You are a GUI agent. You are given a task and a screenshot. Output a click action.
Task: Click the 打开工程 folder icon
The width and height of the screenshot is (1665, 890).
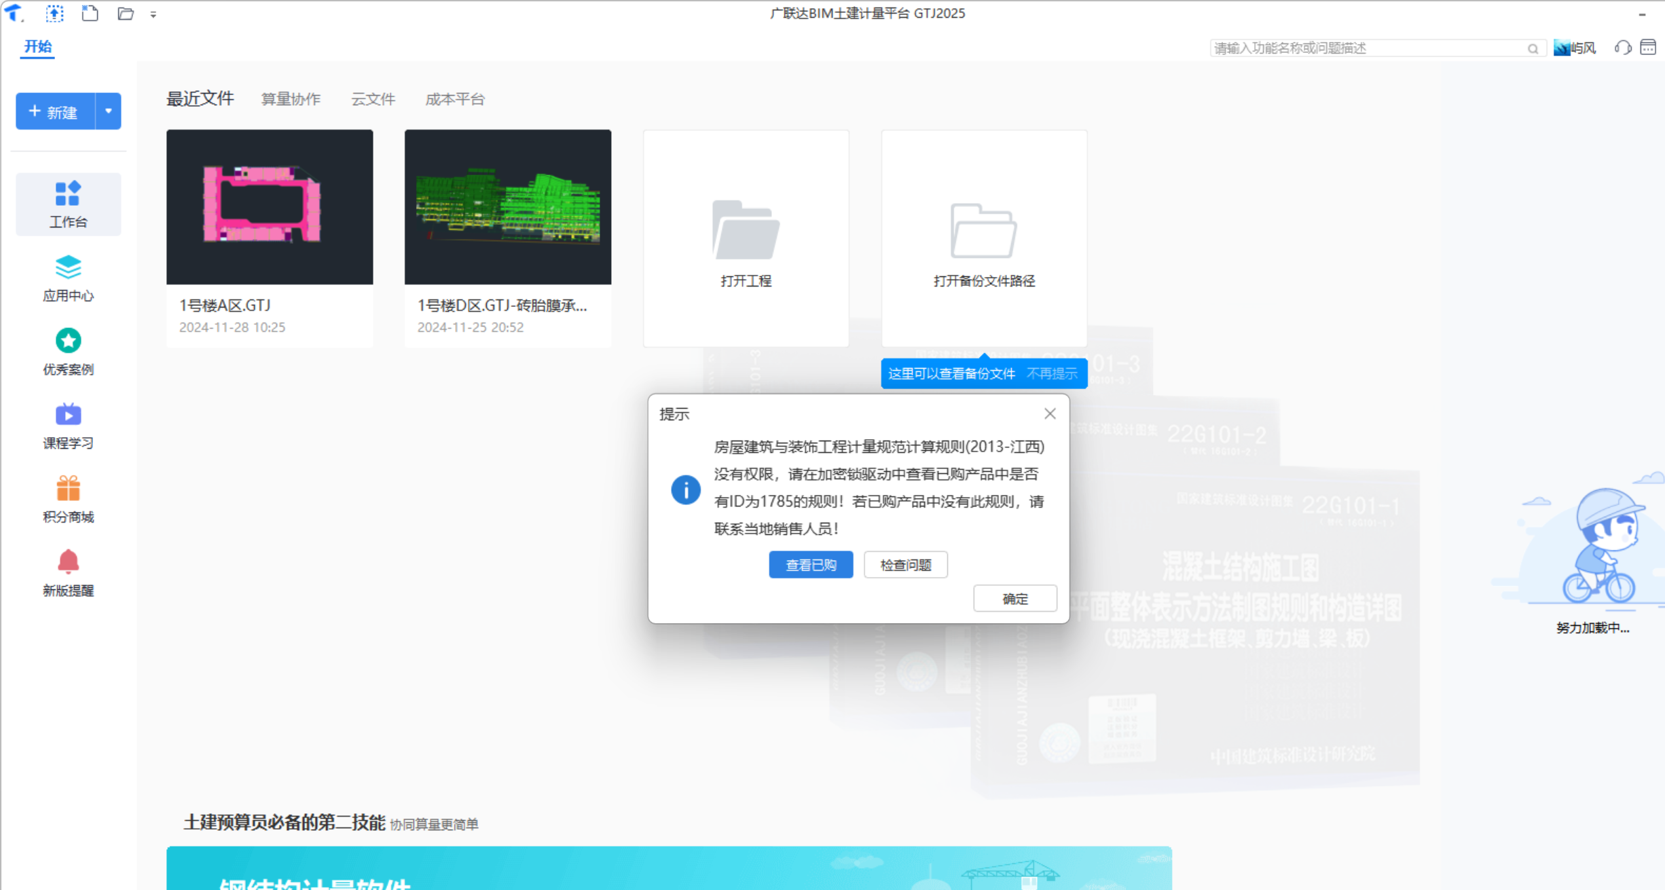746,229
